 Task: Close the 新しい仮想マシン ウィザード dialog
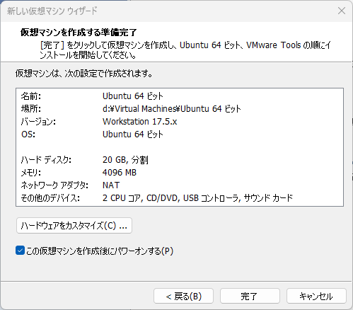pyautogui.click(x=342, y=11)
